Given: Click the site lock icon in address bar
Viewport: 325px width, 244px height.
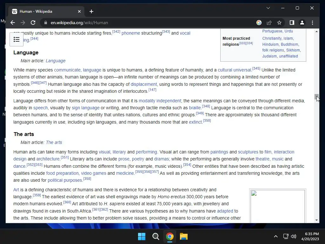Looking at the screenshot, I should (x=46, y=23).
